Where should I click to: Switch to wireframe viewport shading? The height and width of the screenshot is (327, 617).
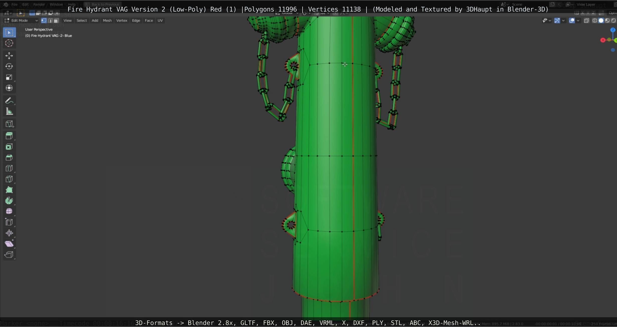tap(595, 21)
